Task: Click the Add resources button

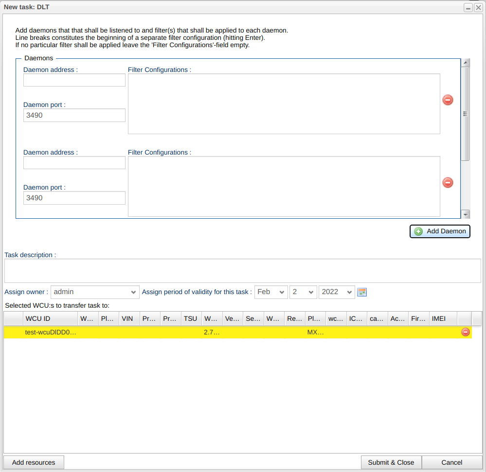Action: point(34,462)
